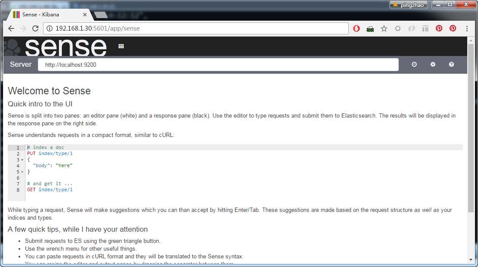Screen dimensions: 478x267
Task: Toggle the fold arrow on line 5
Action: click(x=22, y=172)
